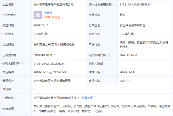The height and width of the screenshot is (116, 173).
Task: Open TA有4家企业 link
Action: point(53,17)
